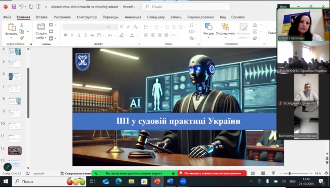330x188 pixels.
Task: Open the Вставка ribbon tab
Action: 42,17
